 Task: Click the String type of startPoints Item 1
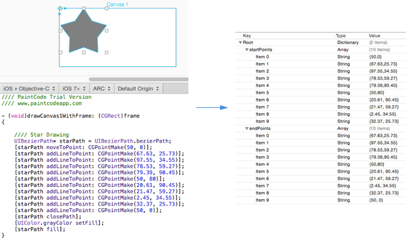[x=343, y=64]
